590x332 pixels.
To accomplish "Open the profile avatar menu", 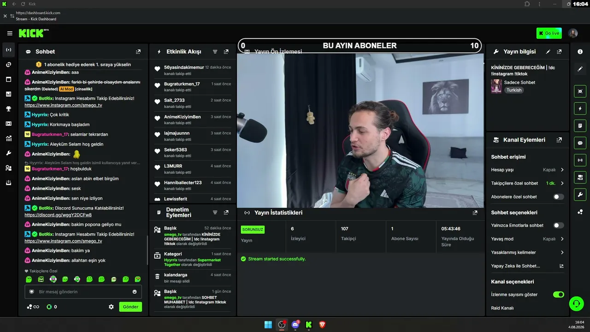I will pos(573,33).
